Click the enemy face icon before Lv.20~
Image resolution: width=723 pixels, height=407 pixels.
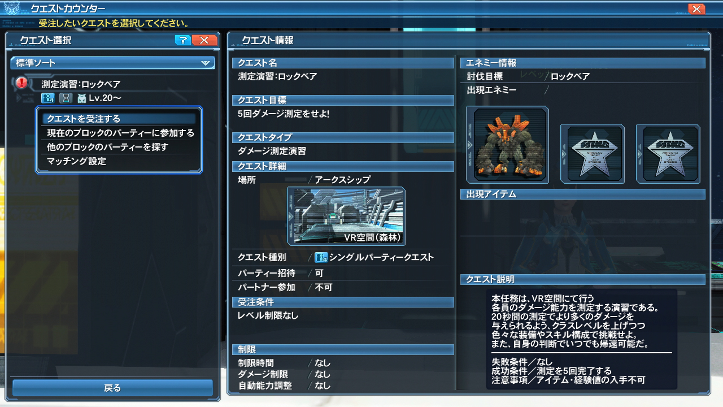(82, 98)
